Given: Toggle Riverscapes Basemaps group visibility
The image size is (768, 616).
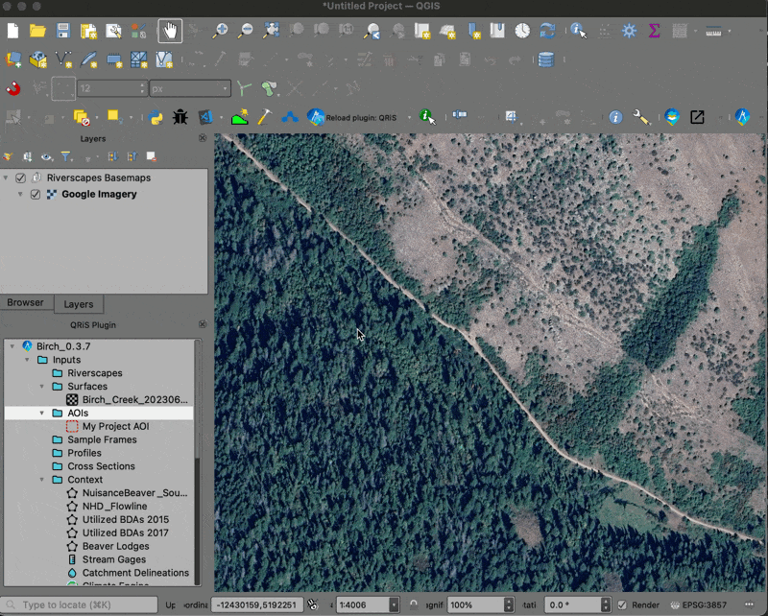Looking at the screenshot, I should point(20,178).
